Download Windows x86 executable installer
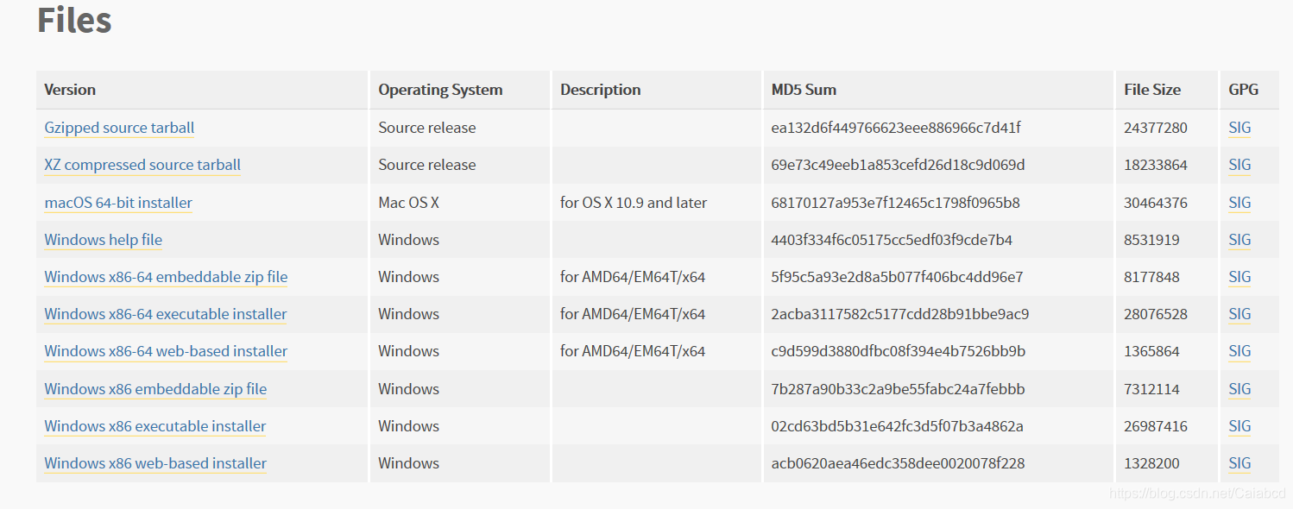Viewport: 1293px width, 509px height. point(155,426)
